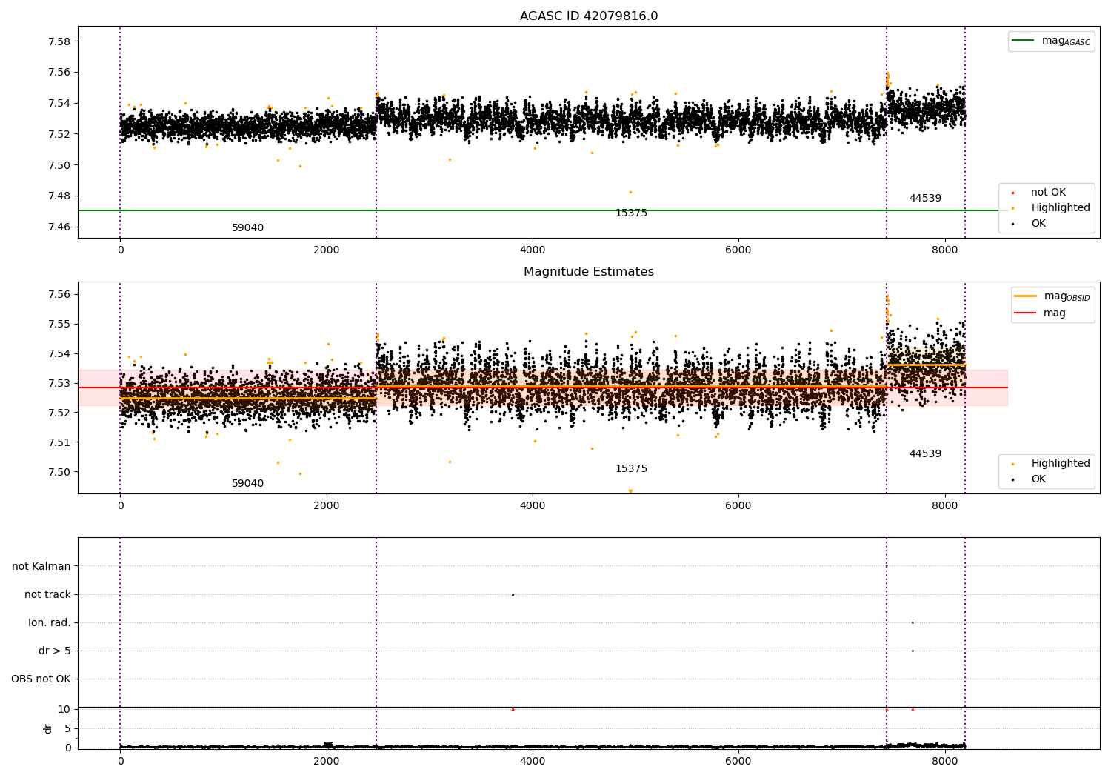Click the 'OBS not OK' axis label
The height and width of the screenshot is (778, 1111).
pos(41,679)
